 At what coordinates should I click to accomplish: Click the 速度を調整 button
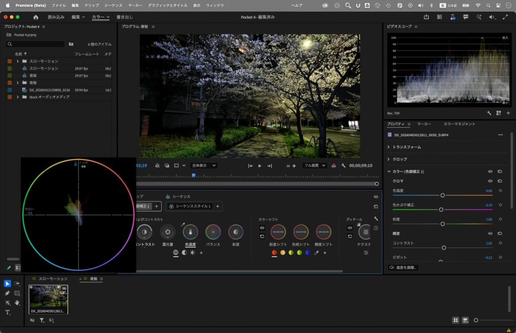[x=403, y=268]
